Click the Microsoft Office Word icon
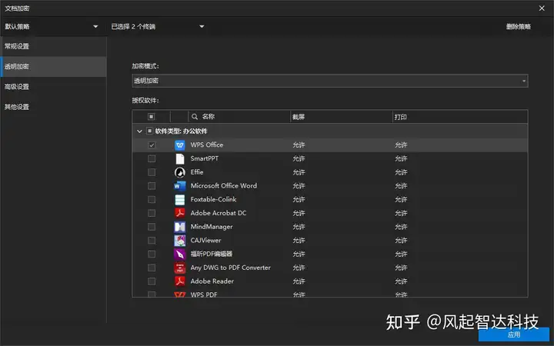This screenshot has width=554, height=346. 180,186
